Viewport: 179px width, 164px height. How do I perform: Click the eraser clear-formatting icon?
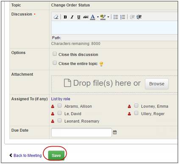pyautogui.click(x=56, y=17)
